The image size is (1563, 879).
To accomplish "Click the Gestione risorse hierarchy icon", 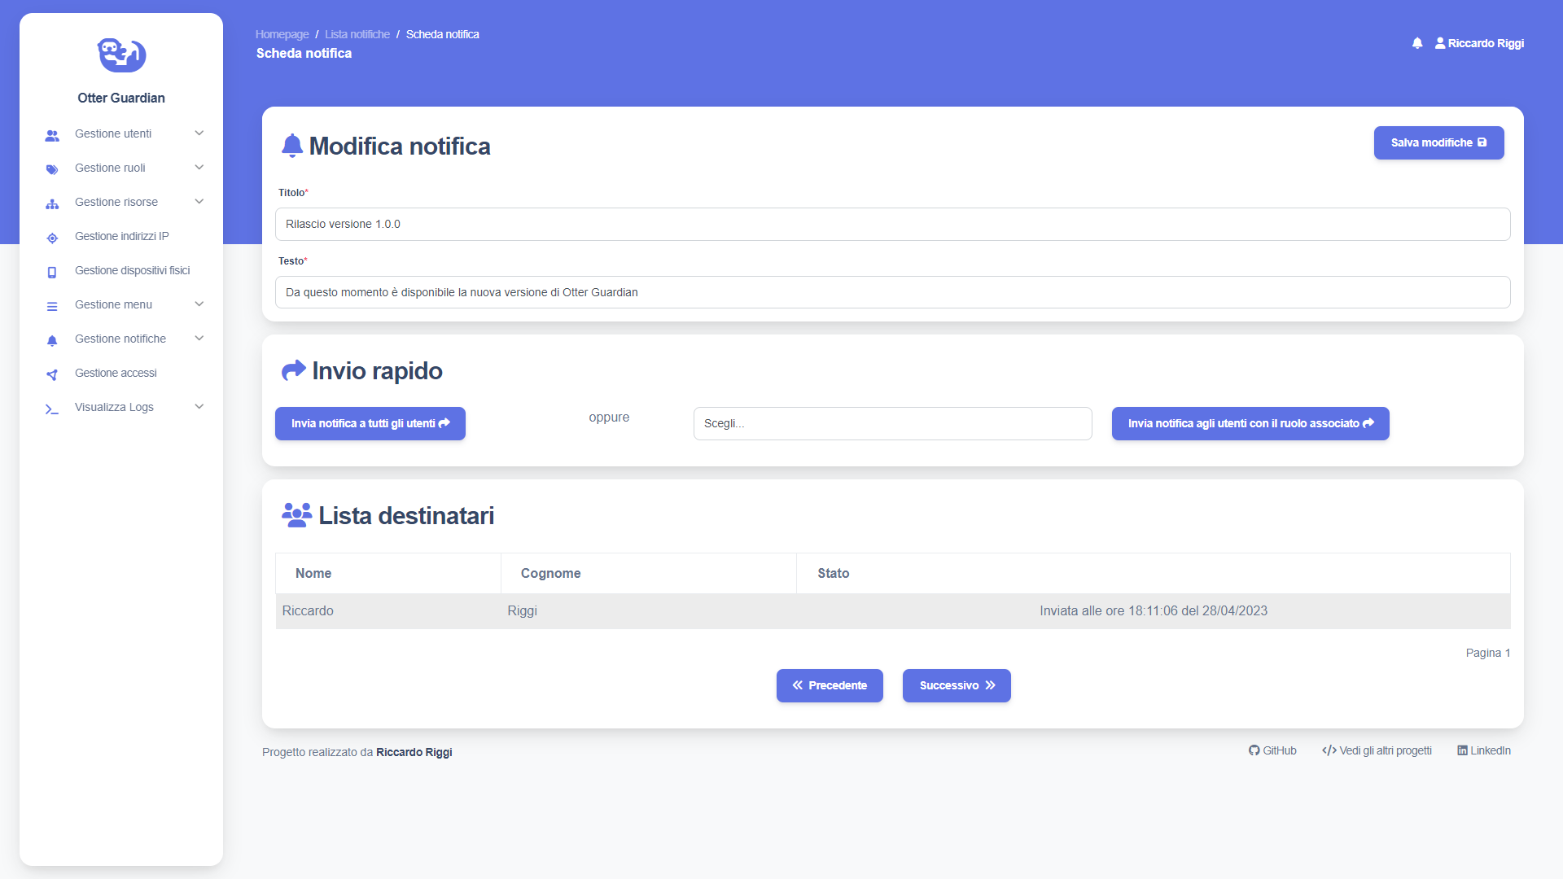I will [x=52, y=203].
